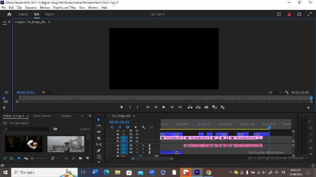Click the Mark Out button
Image resolution: width=316 pixels, height=177 pixels.
pos(137,107)
